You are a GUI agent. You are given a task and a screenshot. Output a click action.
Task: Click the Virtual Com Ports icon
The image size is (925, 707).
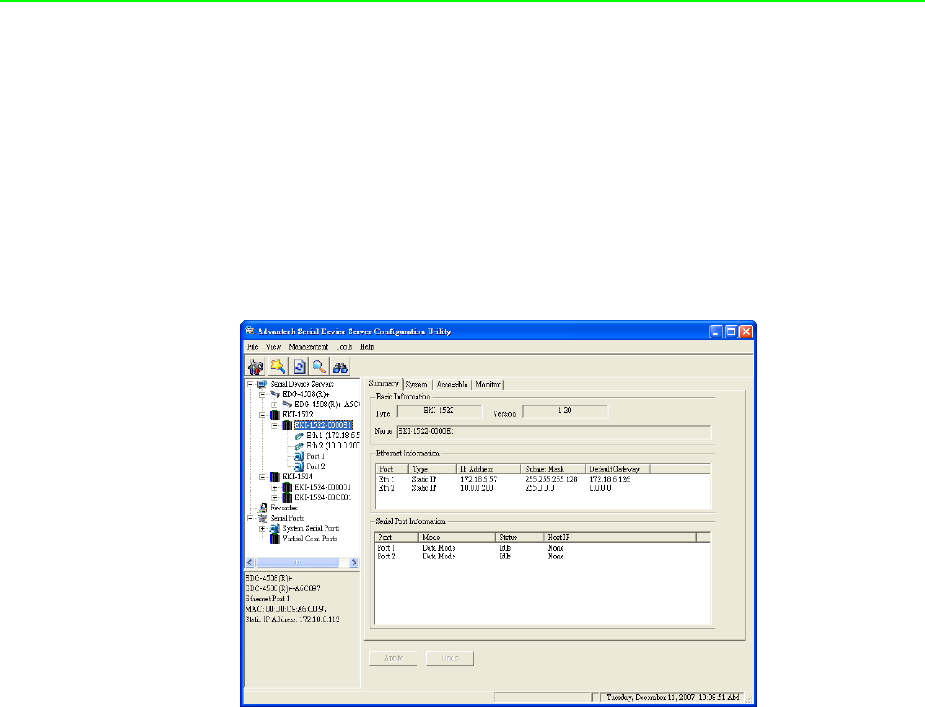[x=274, y=539]
